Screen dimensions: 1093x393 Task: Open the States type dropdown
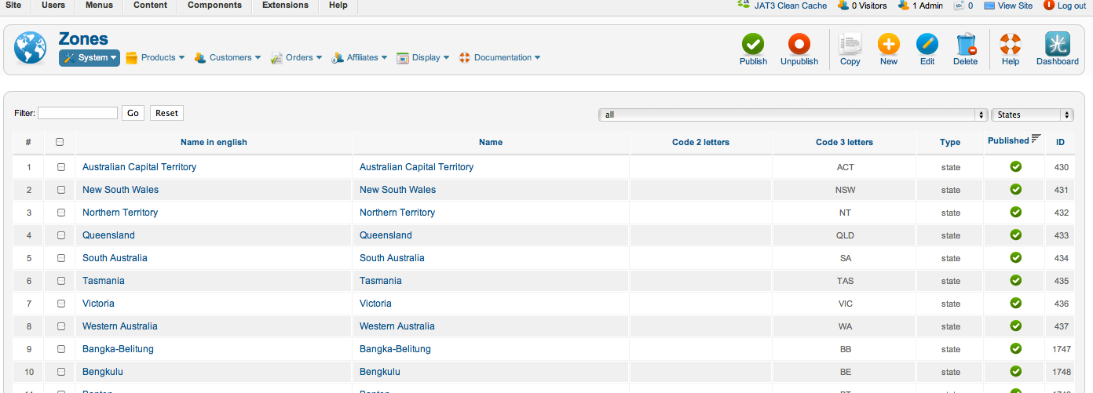tap(1032, 115)
